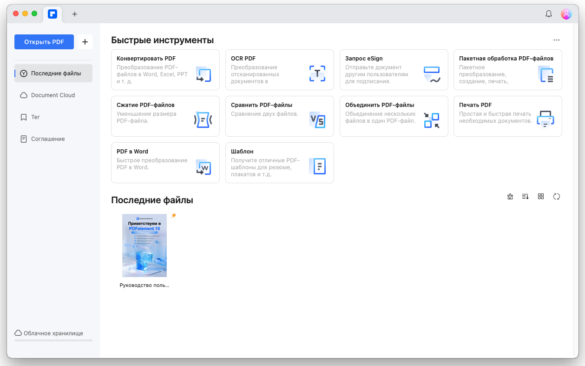This screenshot has height=366, width=585.
Task: Click the Открыть PDF button
Action: (x=44, y=42)
